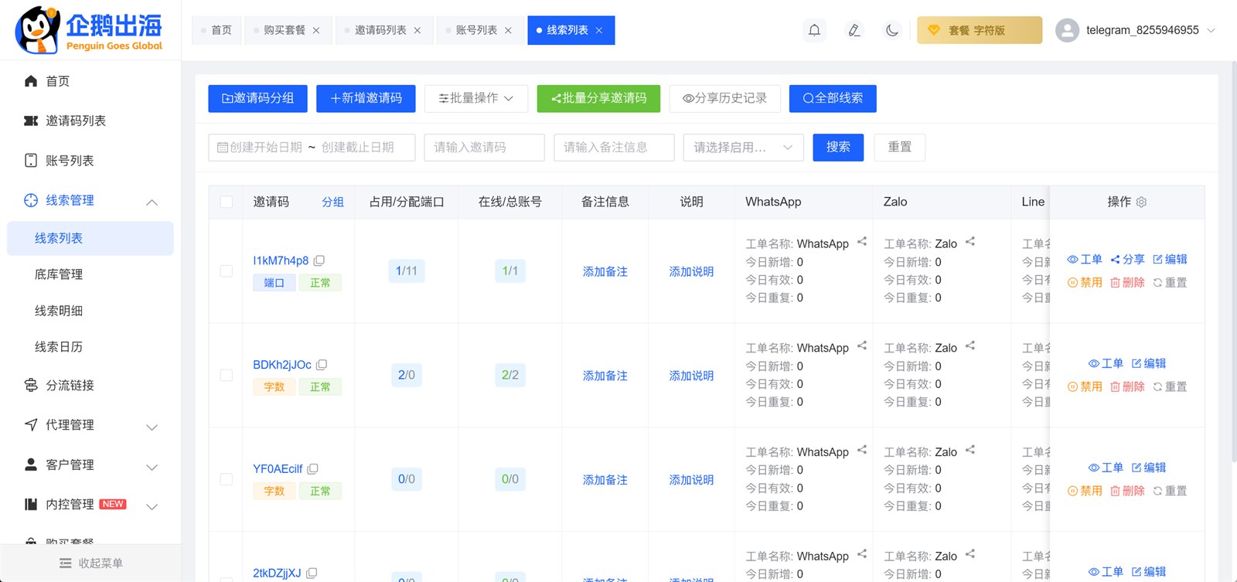The height and width of the screenshot is (582, 1237).
Task: Go to 线索日历 submenu
Action: pyautogui.click(x=90, y=347)
